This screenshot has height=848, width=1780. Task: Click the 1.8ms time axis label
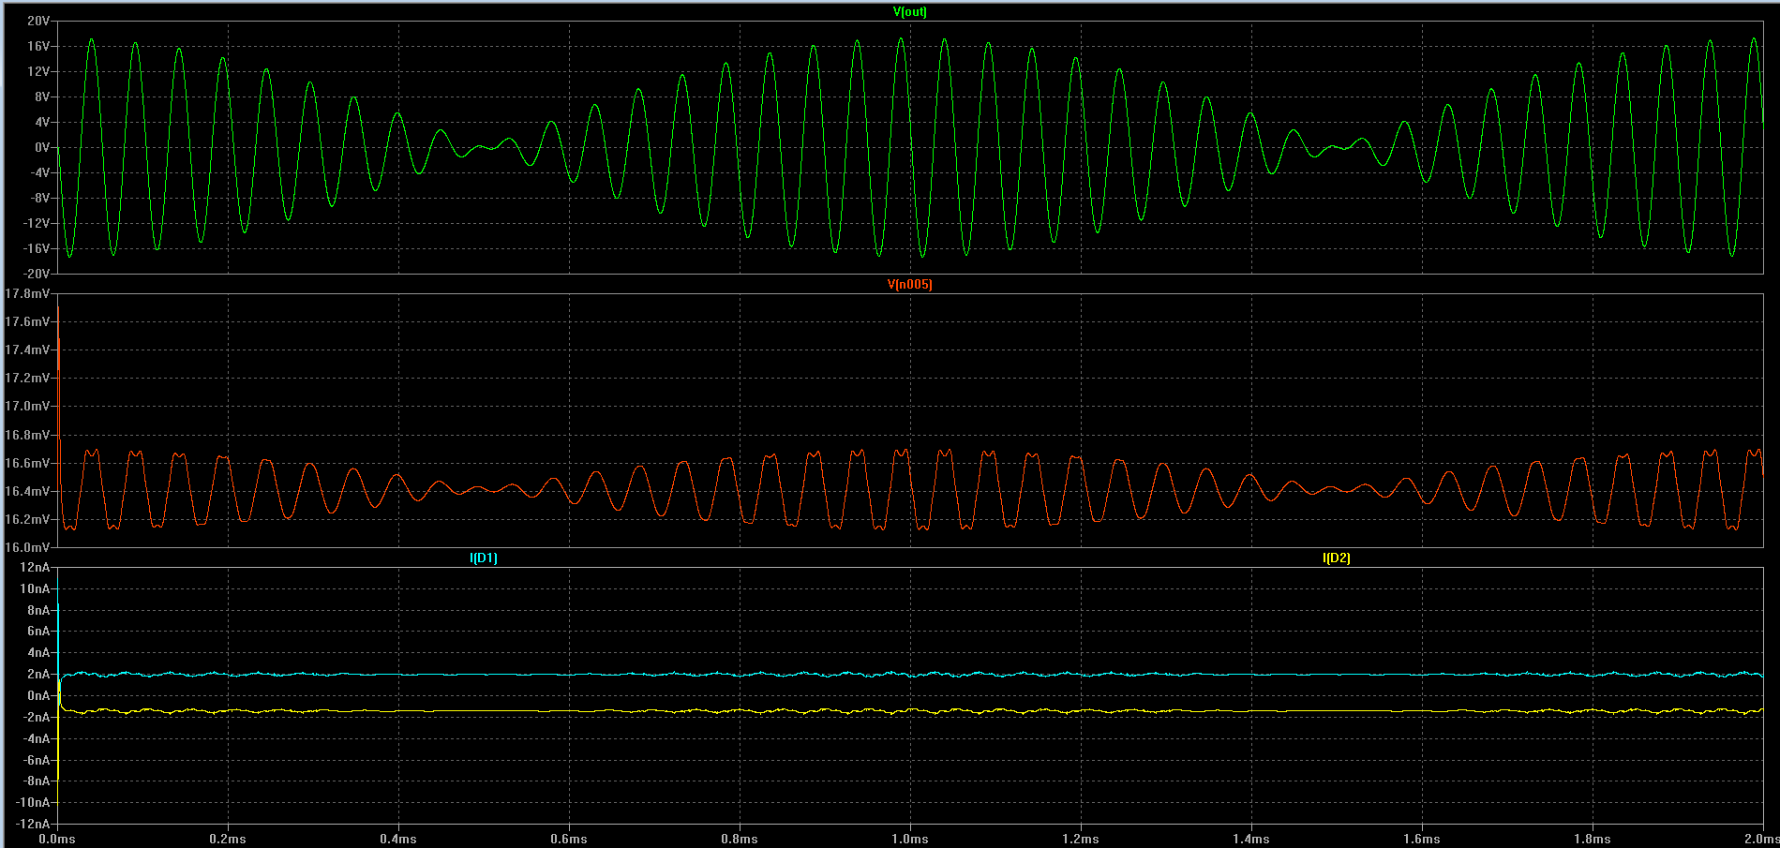click(x=1593, y=839)
